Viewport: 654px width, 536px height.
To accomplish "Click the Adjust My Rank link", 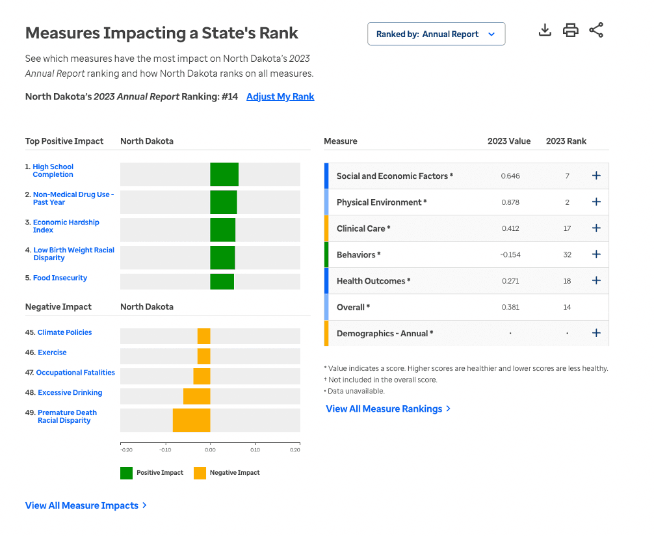I will [x=280, y=96].
